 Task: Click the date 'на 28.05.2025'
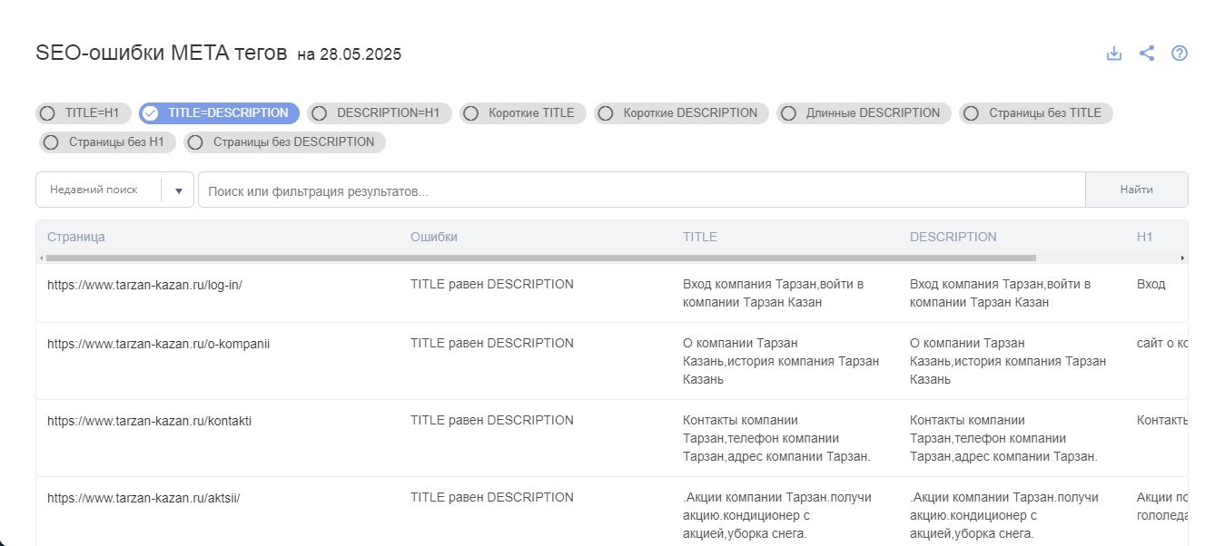pos(349,54)
